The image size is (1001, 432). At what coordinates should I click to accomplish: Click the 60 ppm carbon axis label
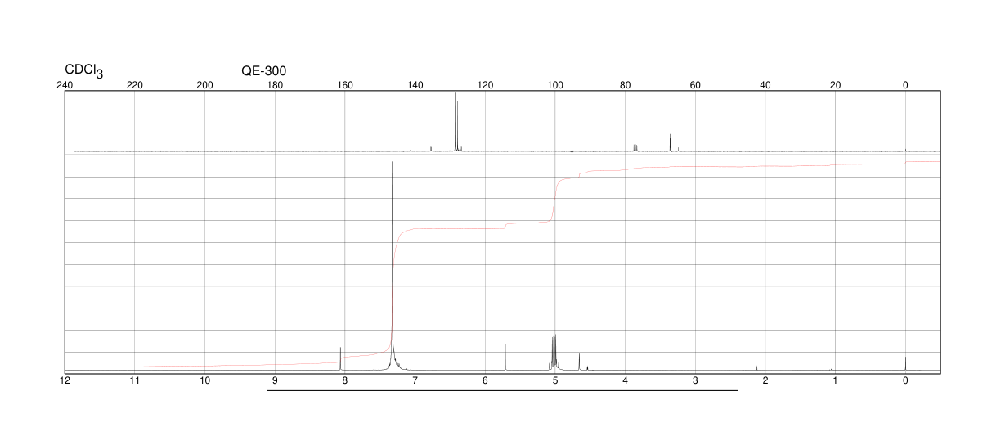pyautogui.click(x=695, y=84)
